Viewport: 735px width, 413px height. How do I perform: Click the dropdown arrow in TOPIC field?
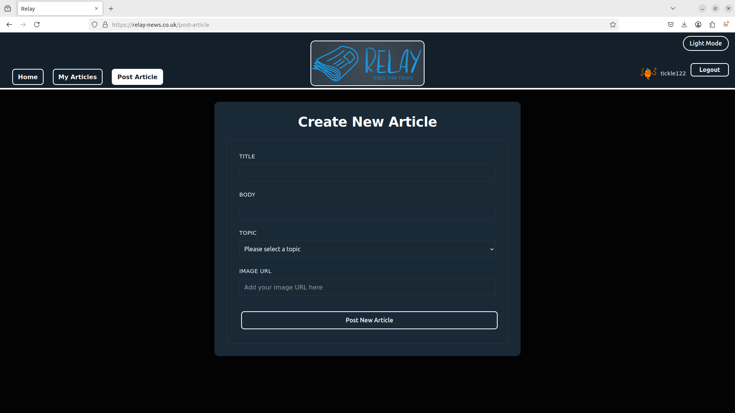point(492,249)
